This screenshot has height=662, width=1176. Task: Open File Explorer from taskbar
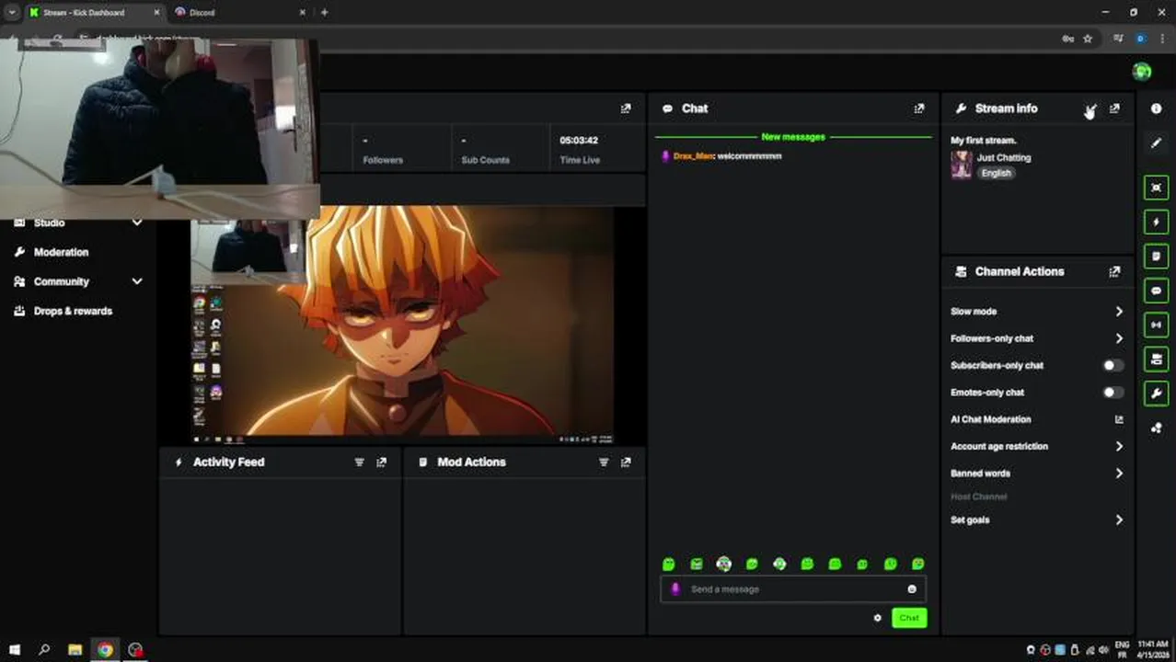point(75,650)
